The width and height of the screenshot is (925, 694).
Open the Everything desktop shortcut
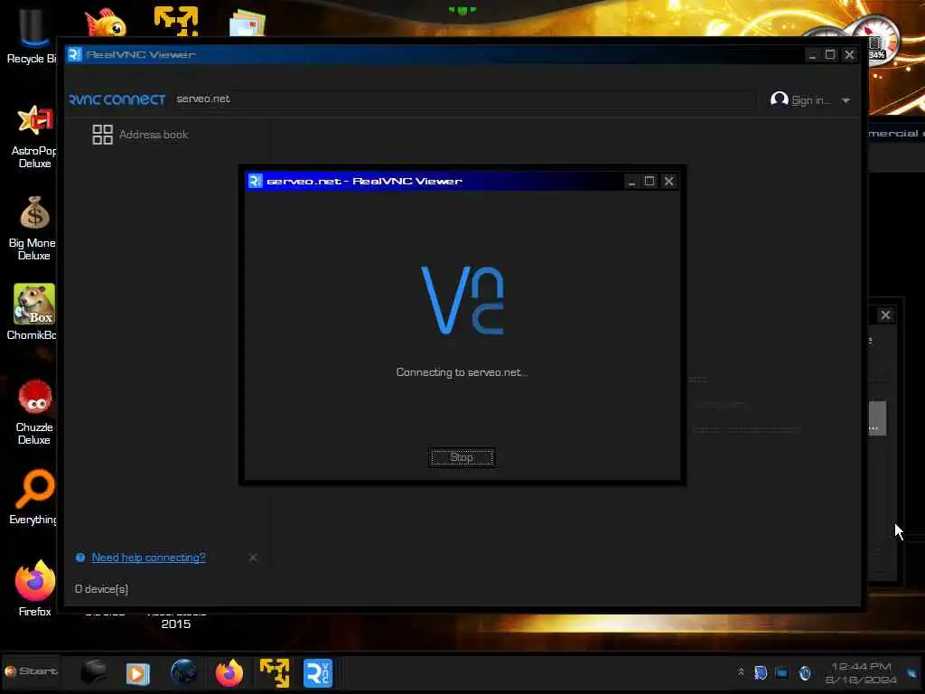click(x=33, y=497)
